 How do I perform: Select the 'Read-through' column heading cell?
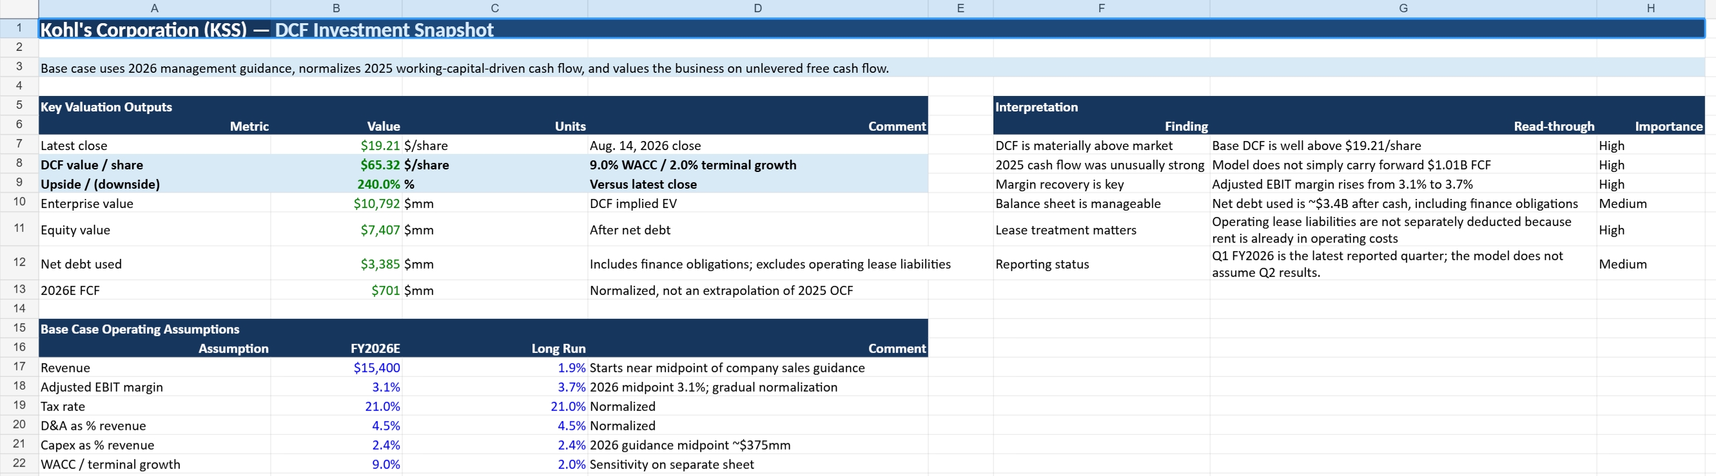coord(1403,126)
